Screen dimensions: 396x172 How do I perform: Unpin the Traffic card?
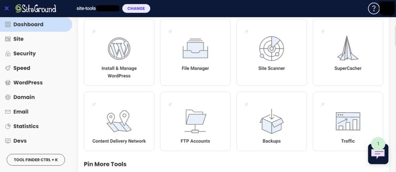click(323, 104)
